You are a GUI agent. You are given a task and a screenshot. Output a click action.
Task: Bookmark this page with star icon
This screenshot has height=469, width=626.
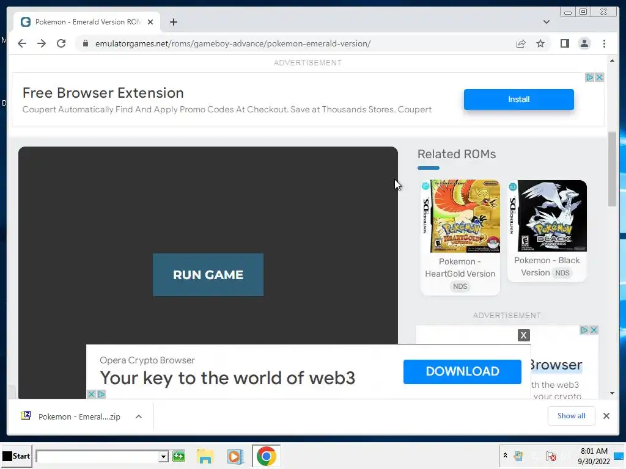point(540,43)
